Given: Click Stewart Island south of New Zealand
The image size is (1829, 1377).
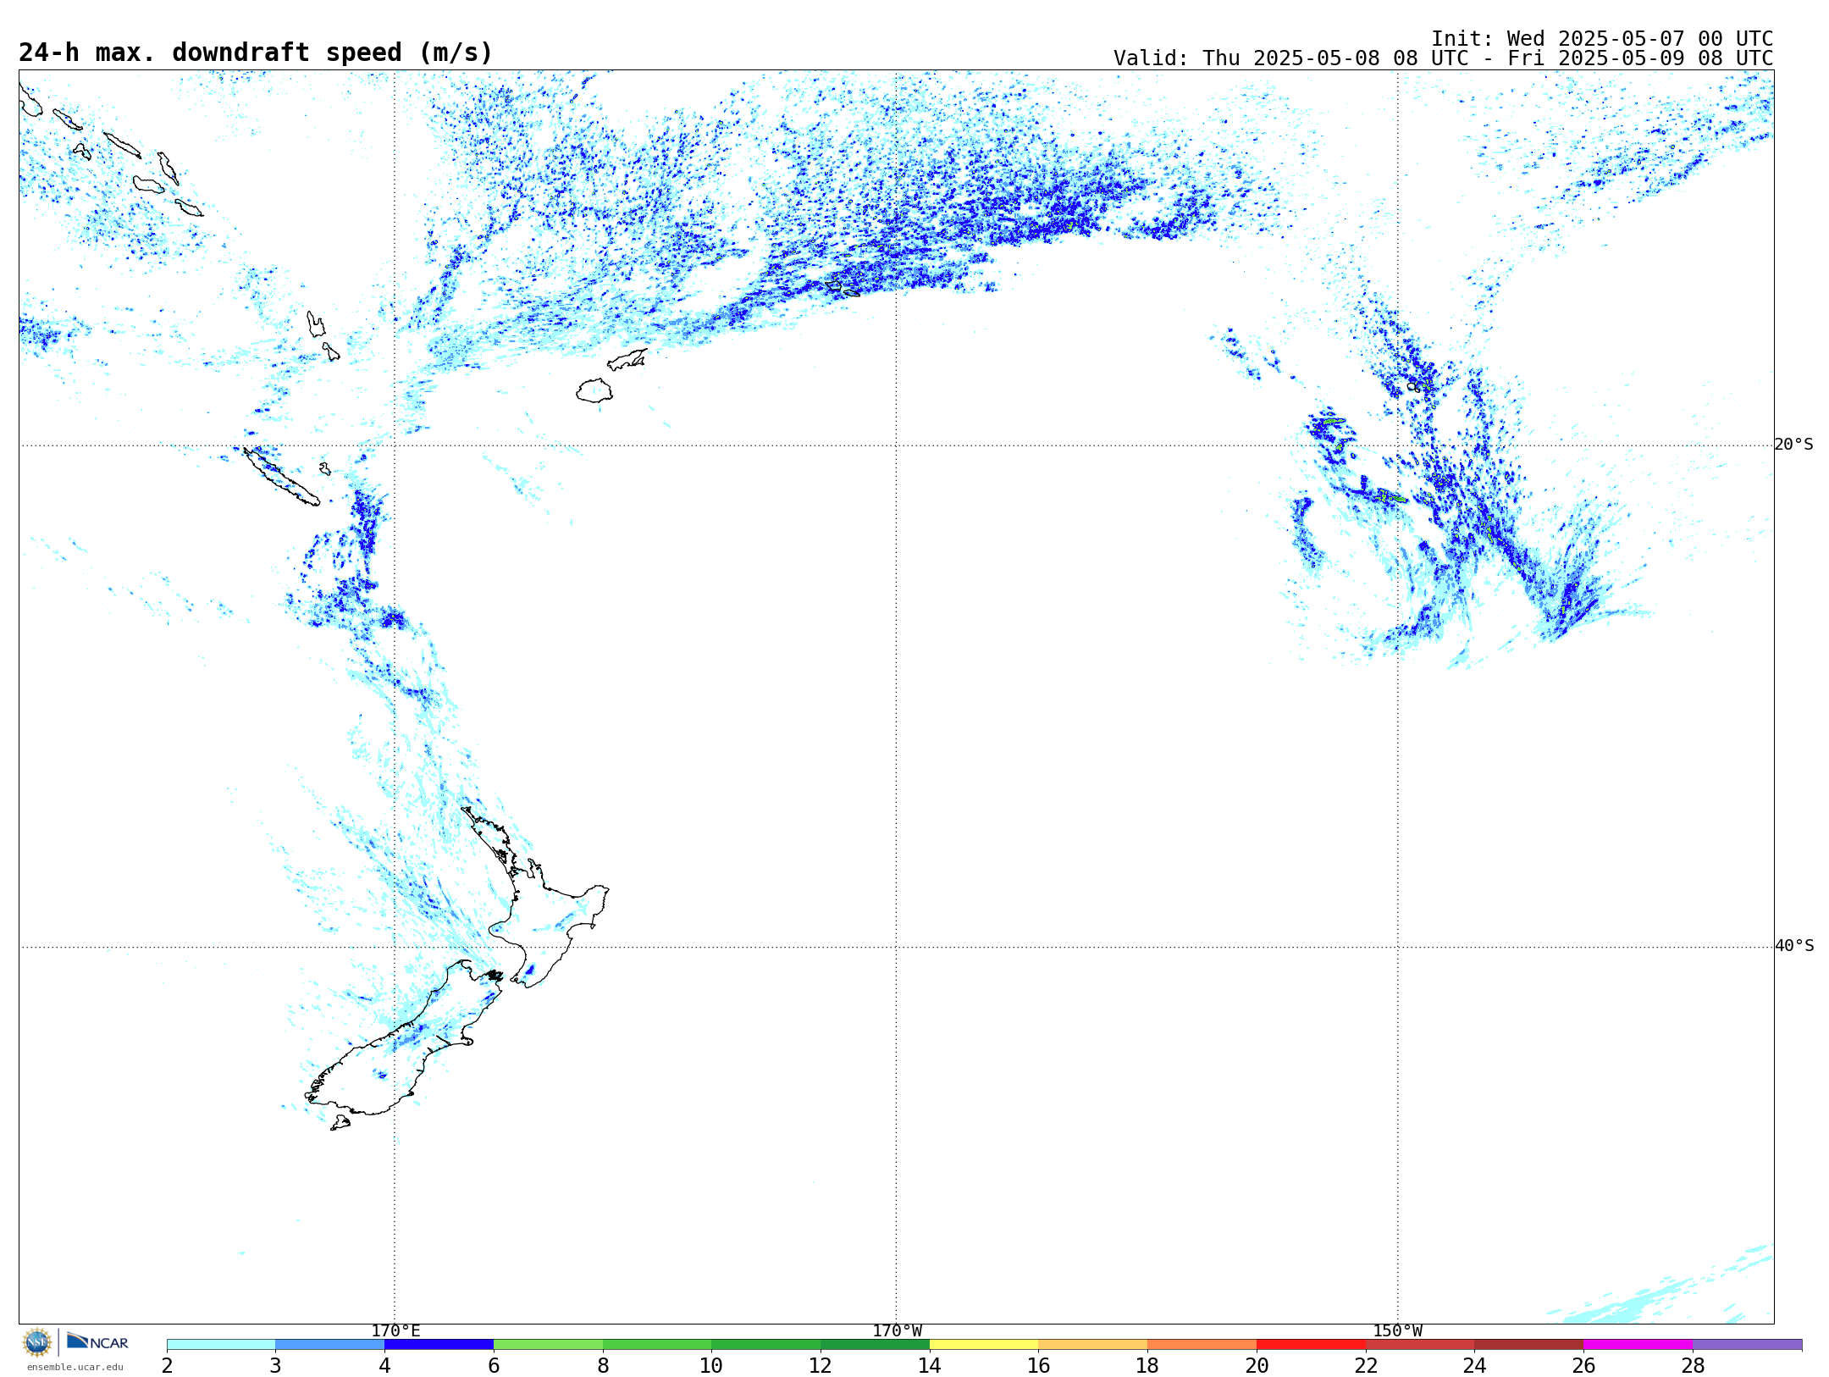Looking at the screenshot, I should pos(340,1123).
